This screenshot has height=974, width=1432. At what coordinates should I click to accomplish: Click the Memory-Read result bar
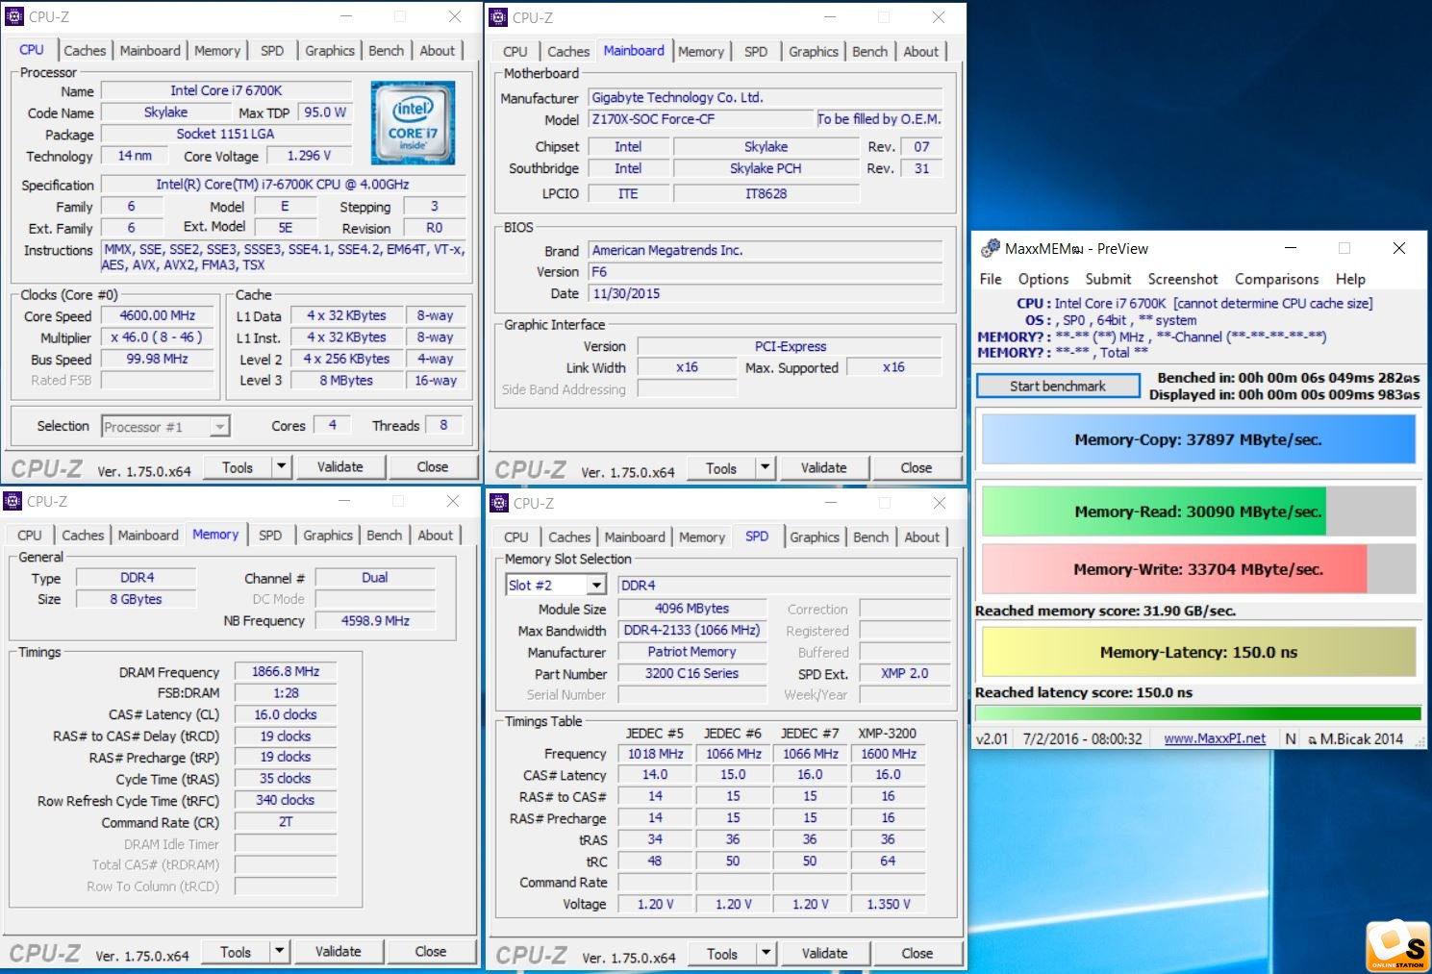[x=1198, y=512]
